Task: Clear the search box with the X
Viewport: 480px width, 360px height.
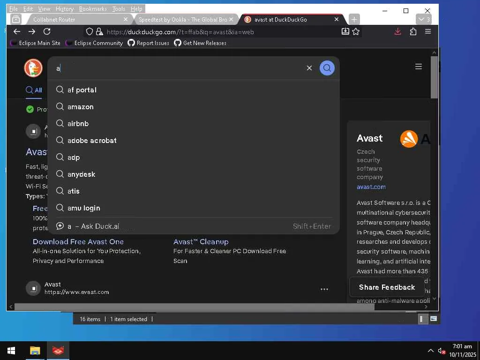Action: coord(309,68)
